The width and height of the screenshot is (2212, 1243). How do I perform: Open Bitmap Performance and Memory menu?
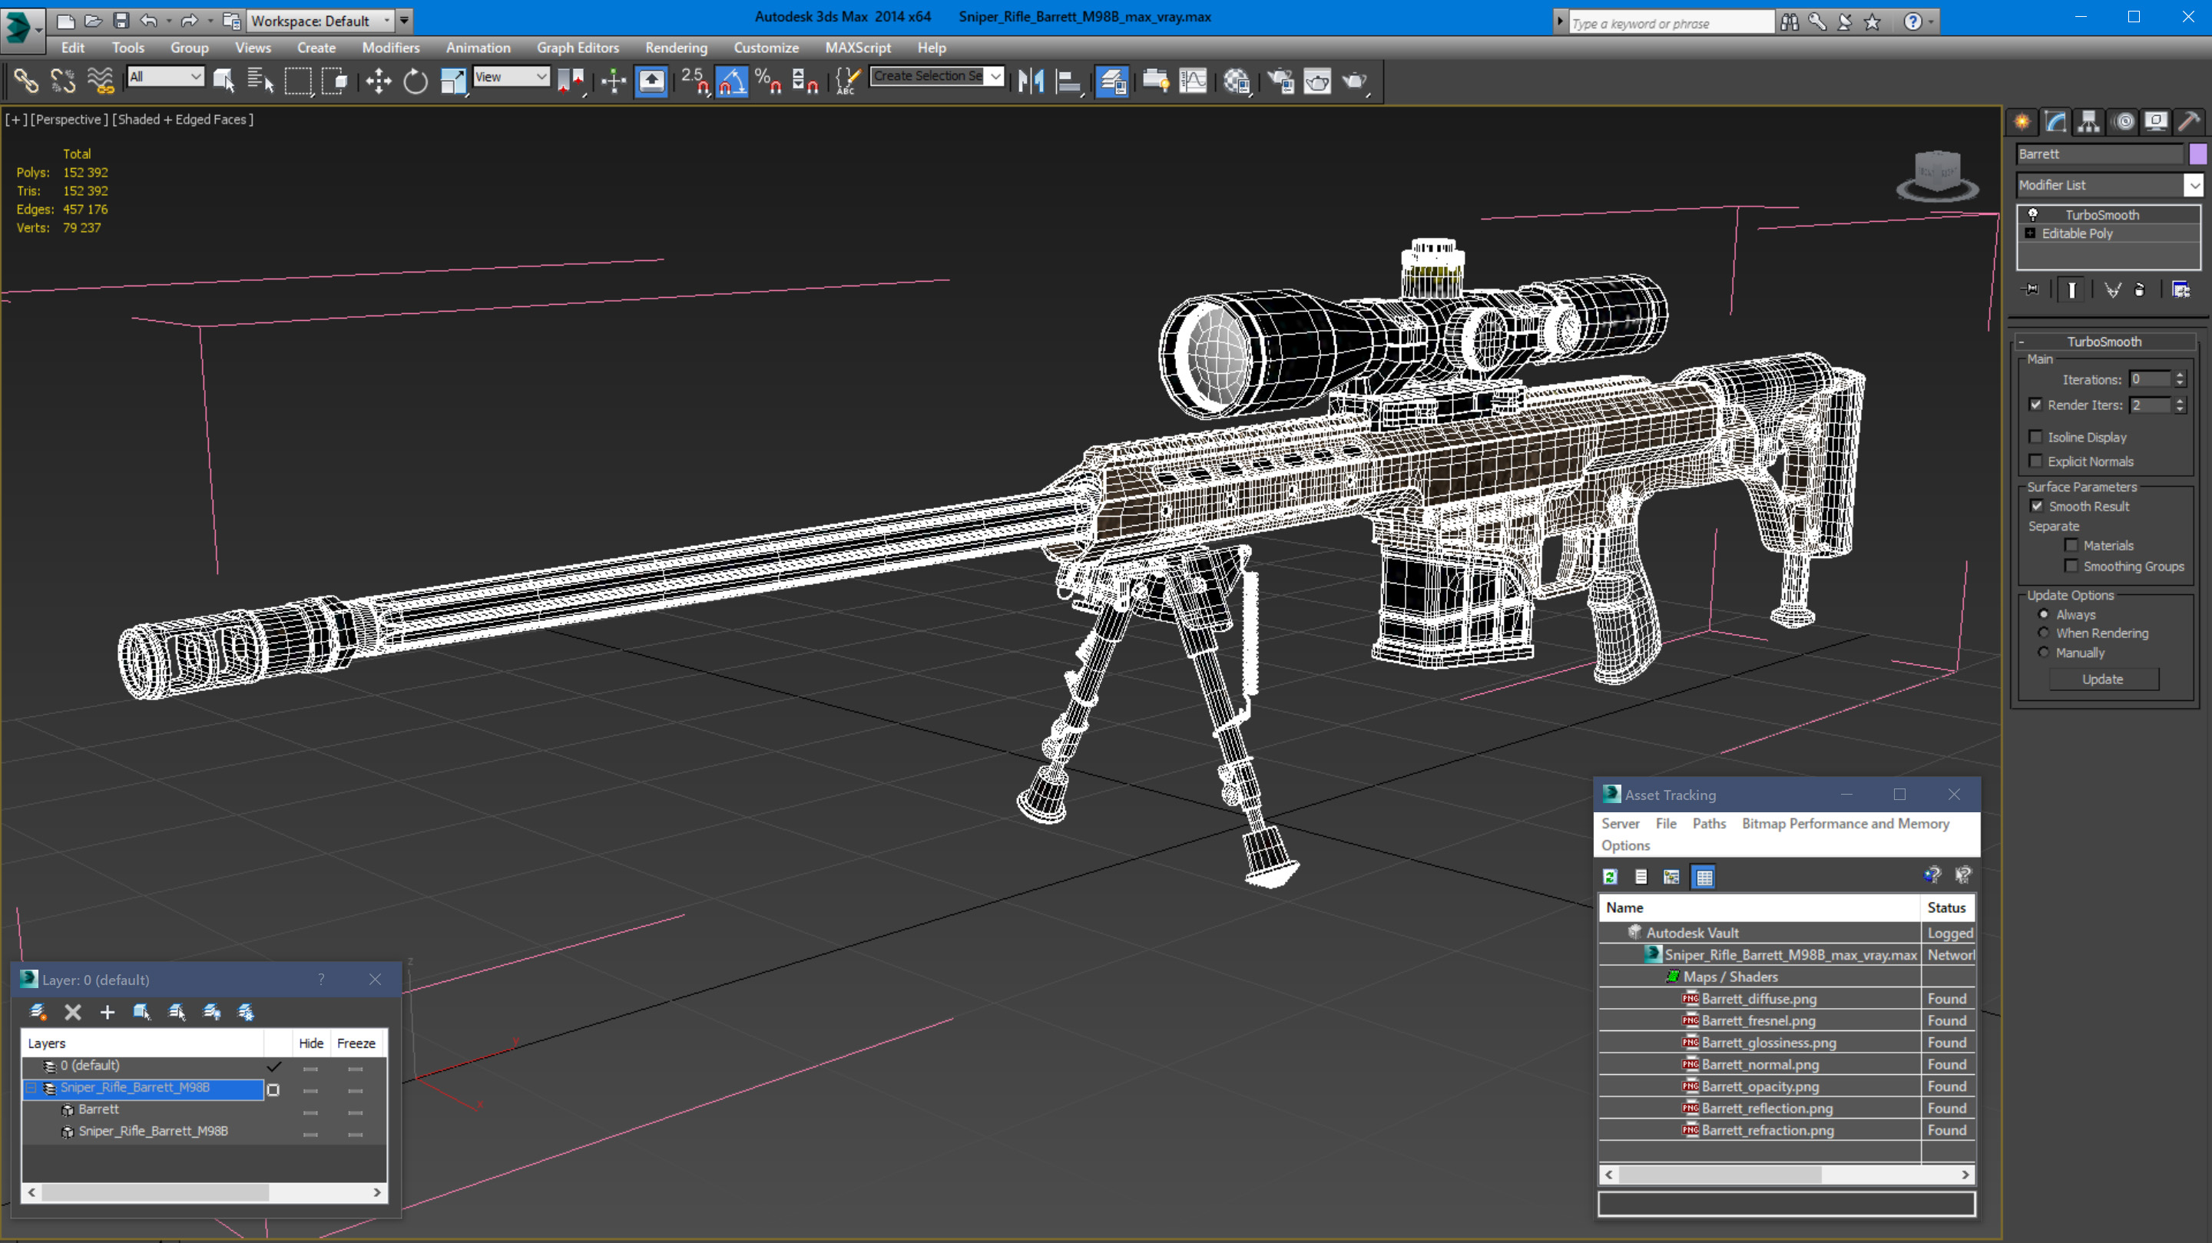pos(1846,823)
